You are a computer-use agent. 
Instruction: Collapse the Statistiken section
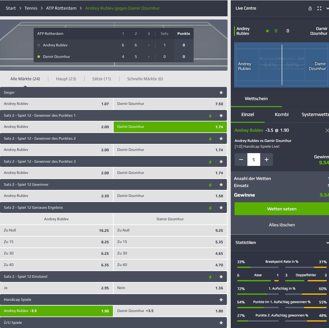coord(327,243)
